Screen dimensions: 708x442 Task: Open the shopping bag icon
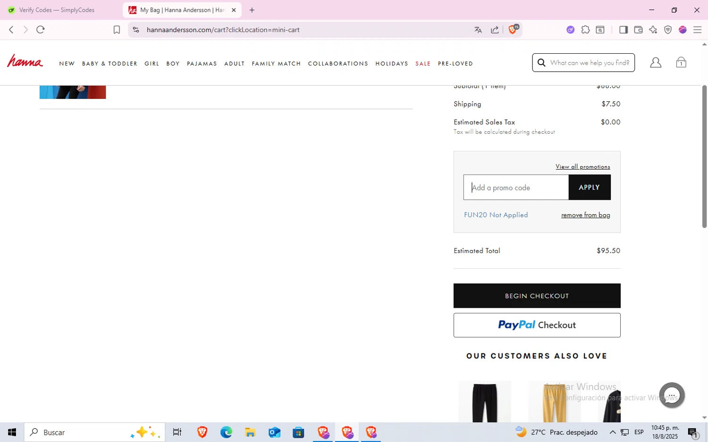pos(681,62)
